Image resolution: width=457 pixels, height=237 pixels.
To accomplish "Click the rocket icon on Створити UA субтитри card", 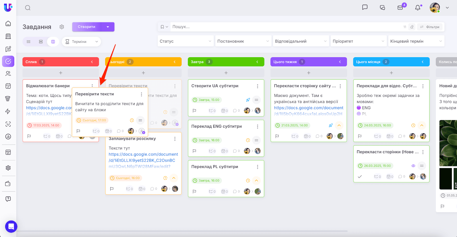I will tap(248, 100).
